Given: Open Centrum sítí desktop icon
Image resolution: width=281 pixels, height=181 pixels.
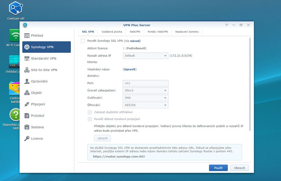Looking at the screenshot, I should [16, 8].
